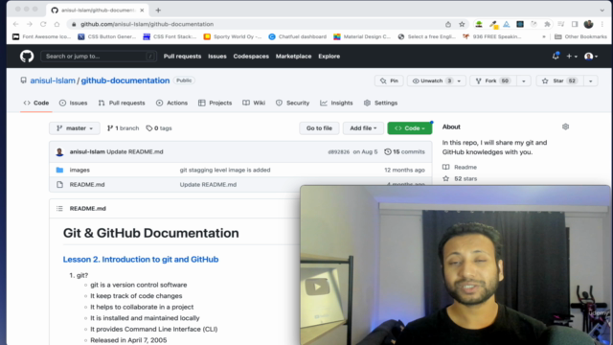Click the Go to file button
This screenshot has height=345, width=613.
tap(319, 128)
